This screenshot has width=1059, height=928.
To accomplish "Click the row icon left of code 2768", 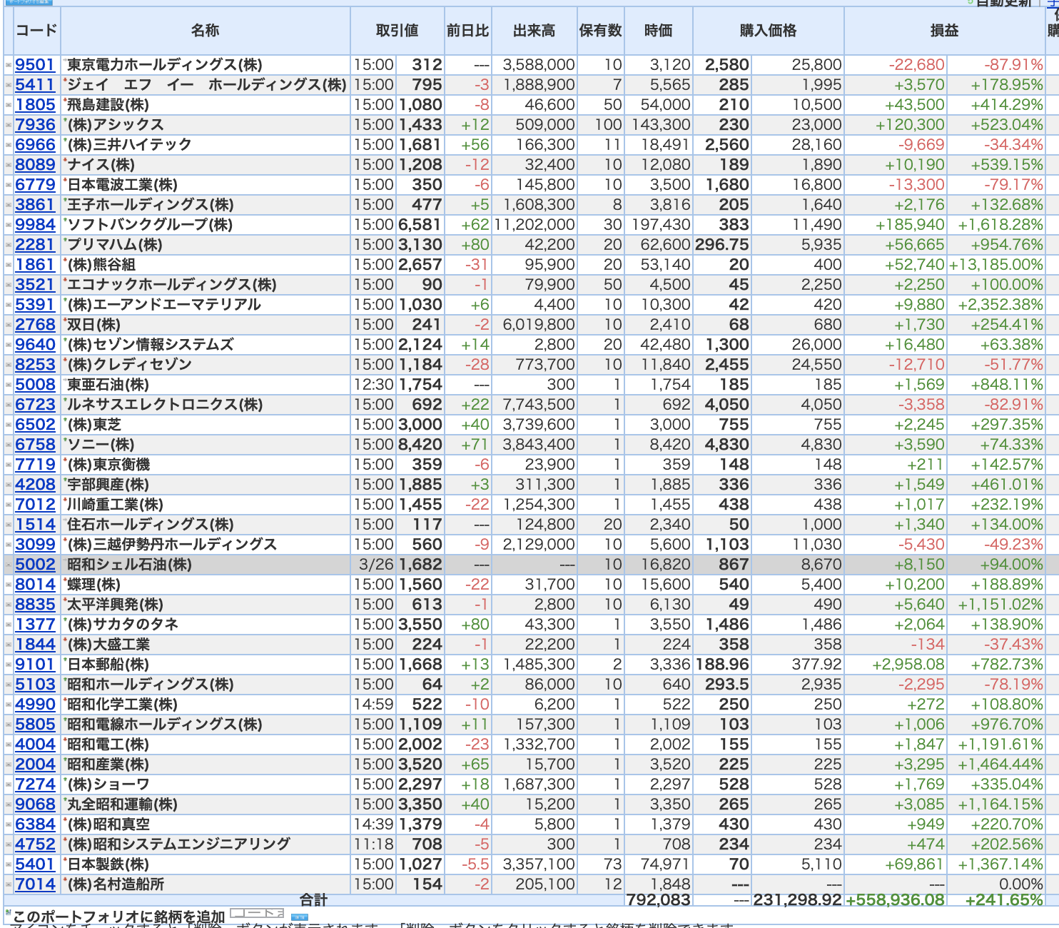I will click(x=9, y=325).
